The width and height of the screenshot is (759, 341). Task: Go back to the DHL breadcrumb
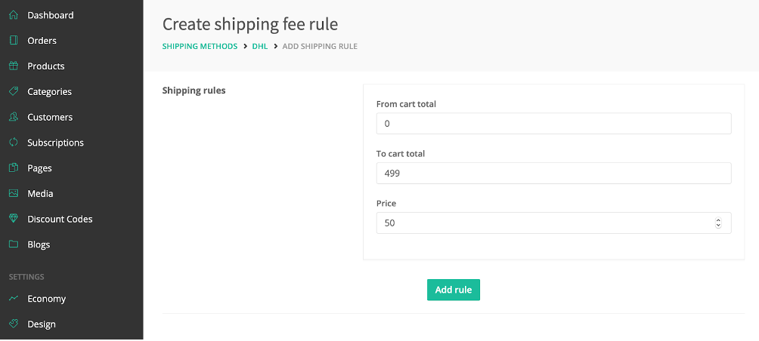tap(260, 46)
